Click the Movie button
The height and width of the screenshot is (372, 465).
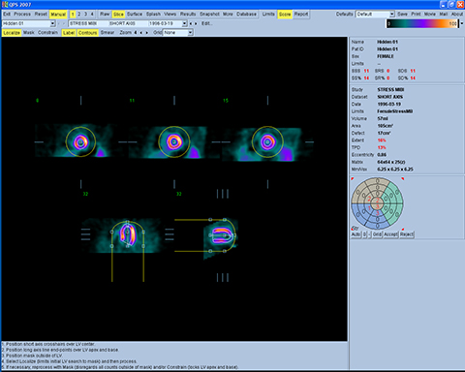point(430,15)
